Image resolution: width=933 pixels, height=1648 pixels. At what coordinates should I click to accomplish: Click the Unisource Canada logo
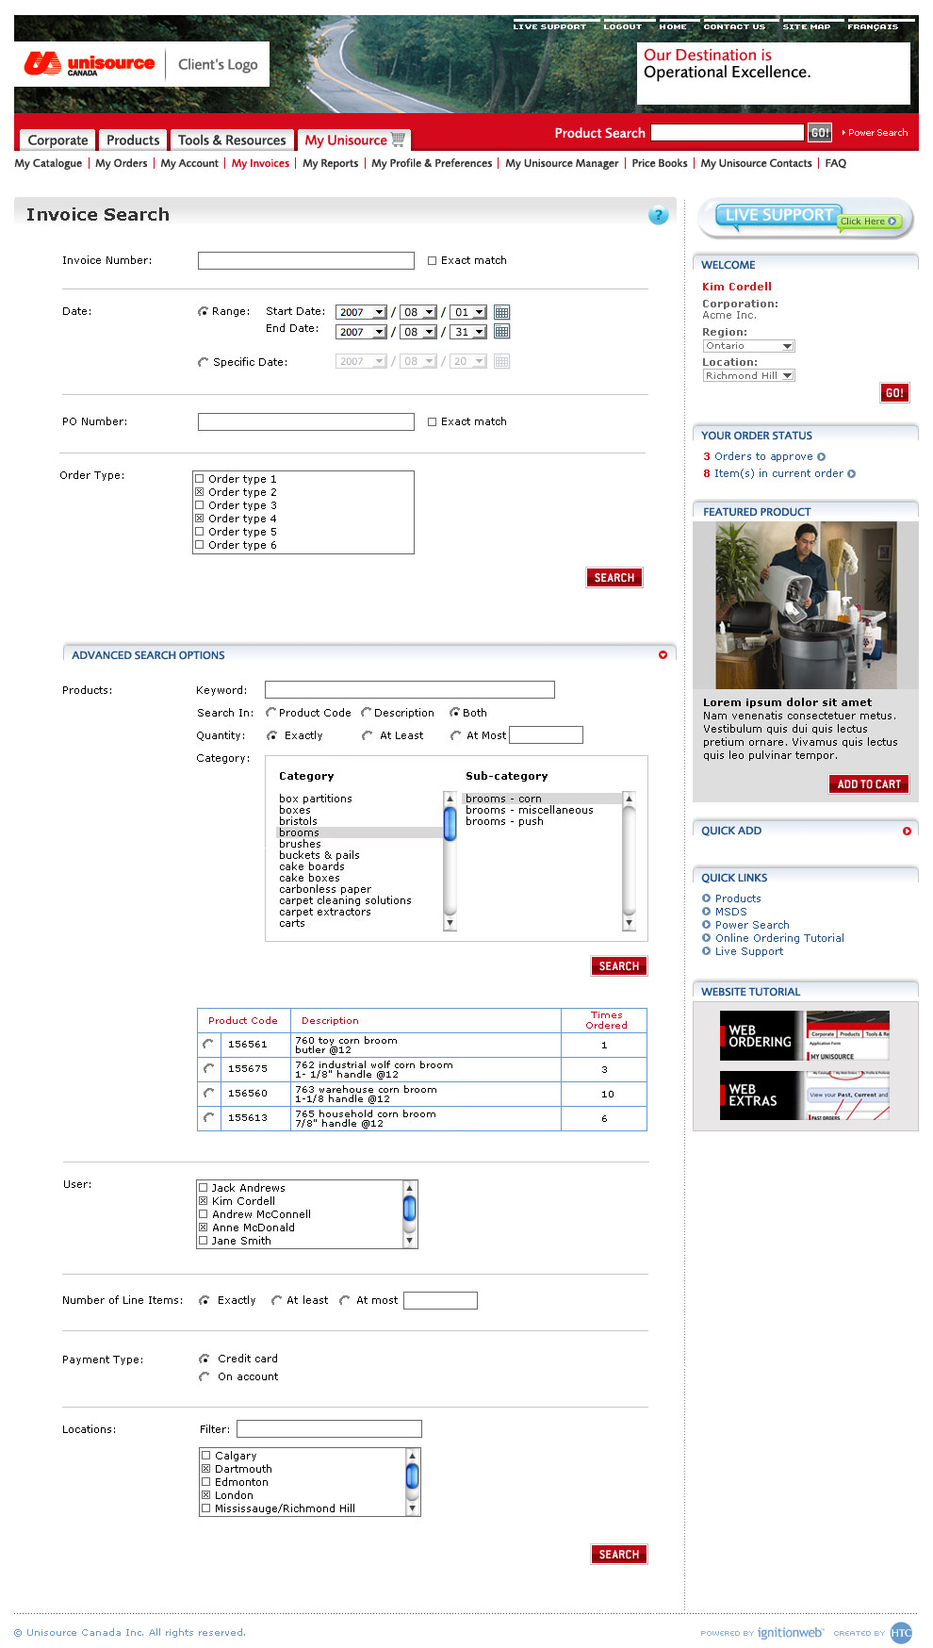pyautogui.click(x=90, y=64)
